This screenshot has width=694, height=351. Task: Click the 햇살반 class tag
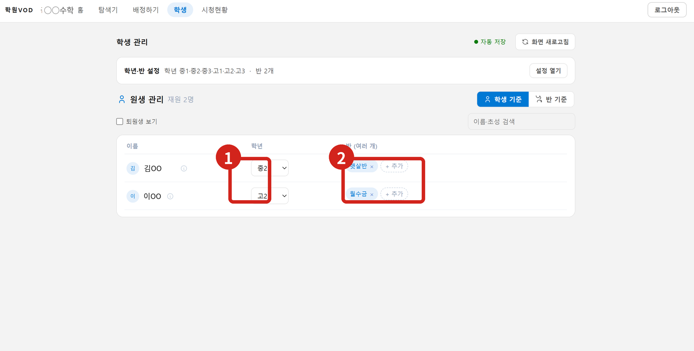pos(362,166)
